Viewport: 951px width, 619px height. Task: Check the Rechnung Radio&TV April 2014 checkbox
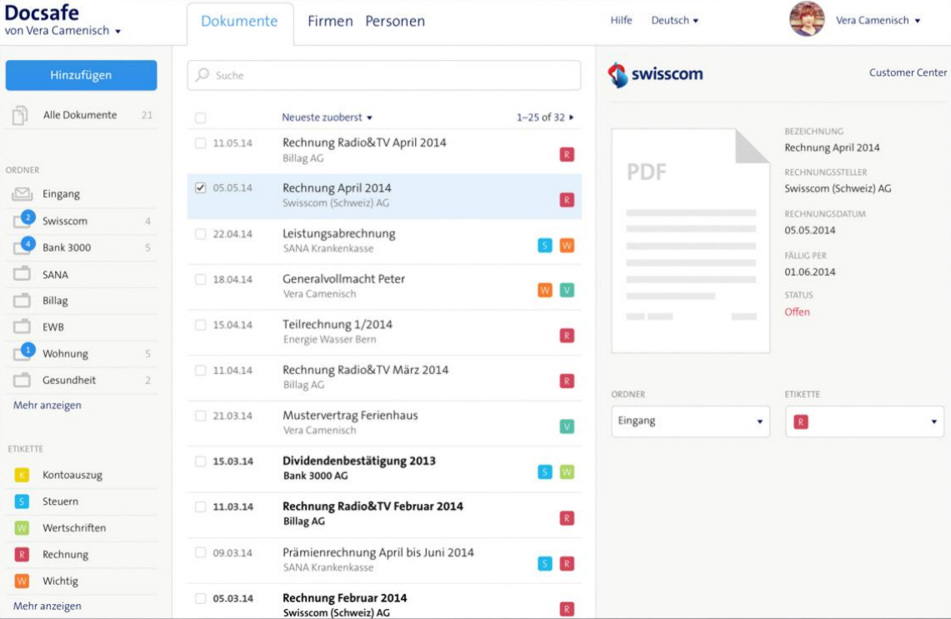(201, 143)
